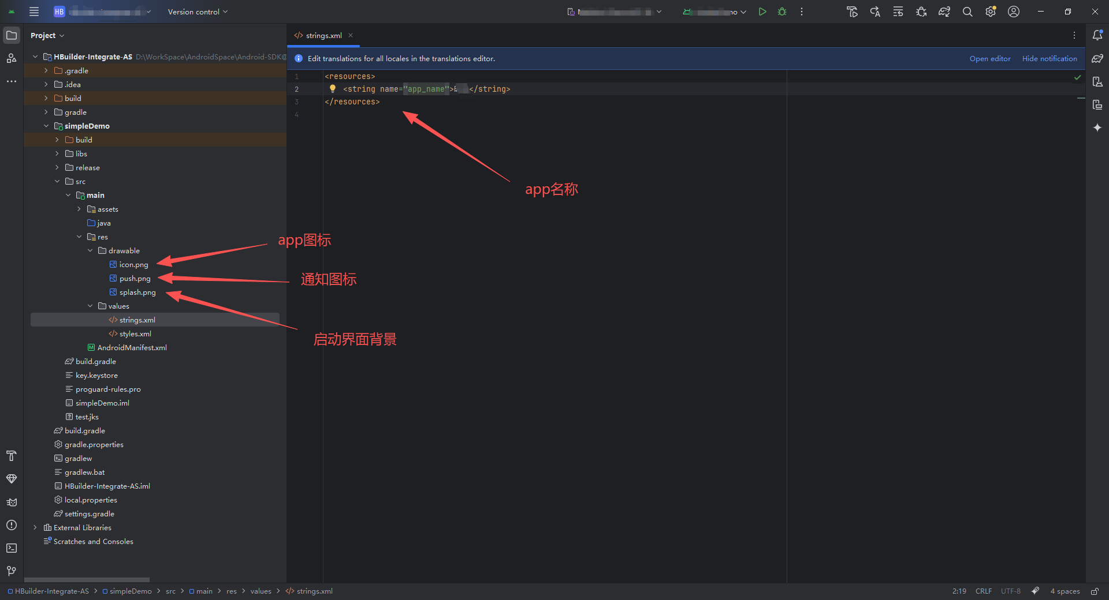Open Git version control tool window
Image resolution: width=1109 pixels, height=600 pixels.
click(12, 571)
